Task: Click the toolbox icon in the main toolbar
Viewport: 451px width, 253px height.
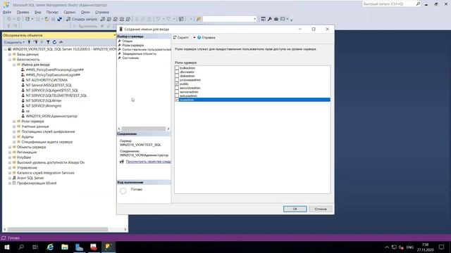Action: click(276, 19)
